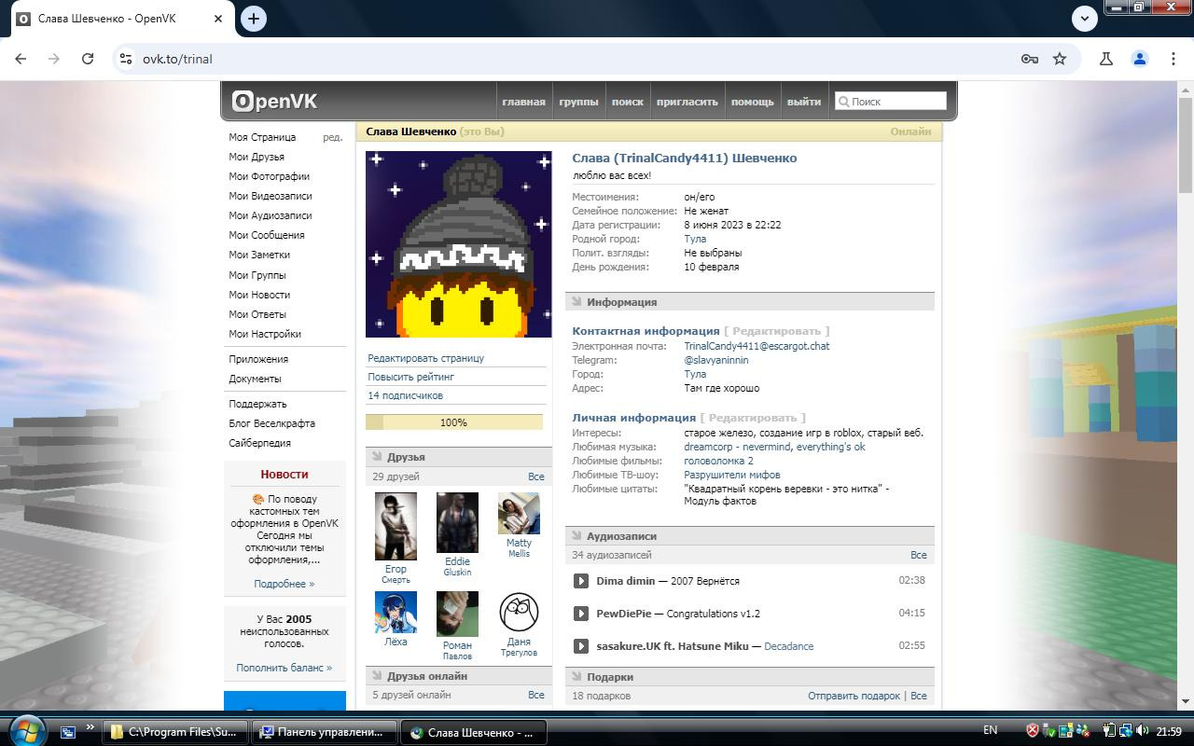
Task: Open the saved passwords key icon
Action: coord(1030,59)
